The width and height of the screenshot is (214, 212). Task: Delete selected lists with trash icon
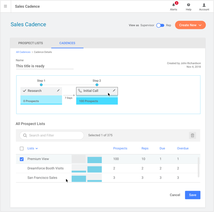point(192,136)
